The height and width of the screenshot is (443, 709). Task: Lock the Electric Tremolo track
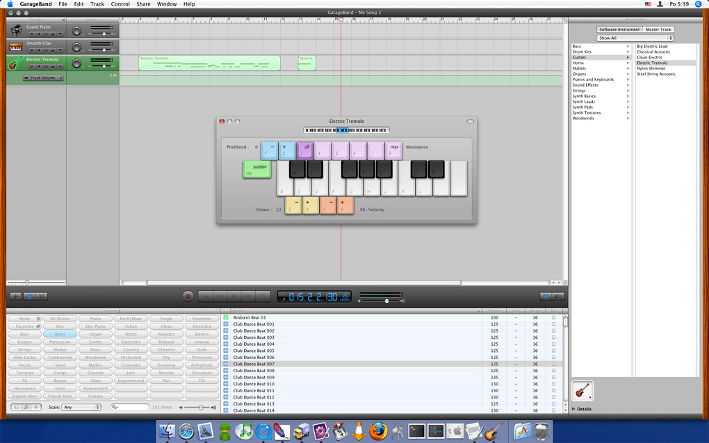[53, 67]
